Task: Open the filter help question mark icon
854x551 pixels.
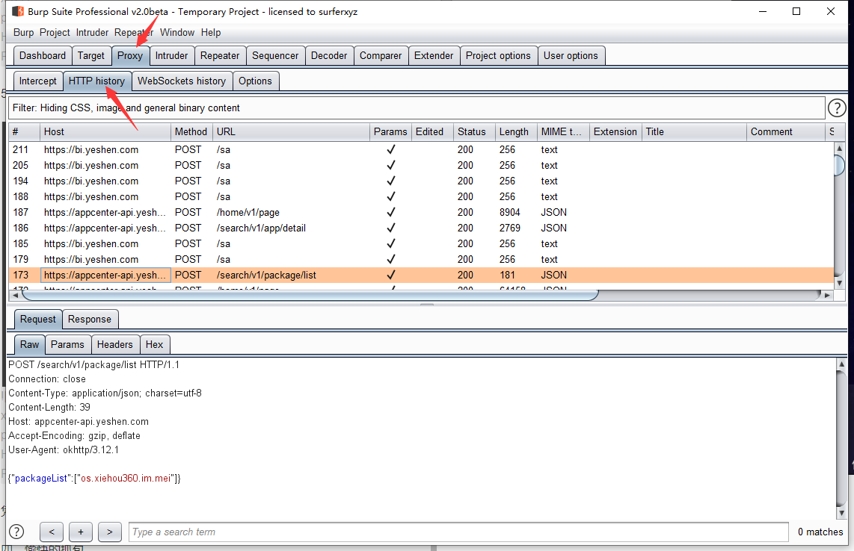Action: point(837,108)
